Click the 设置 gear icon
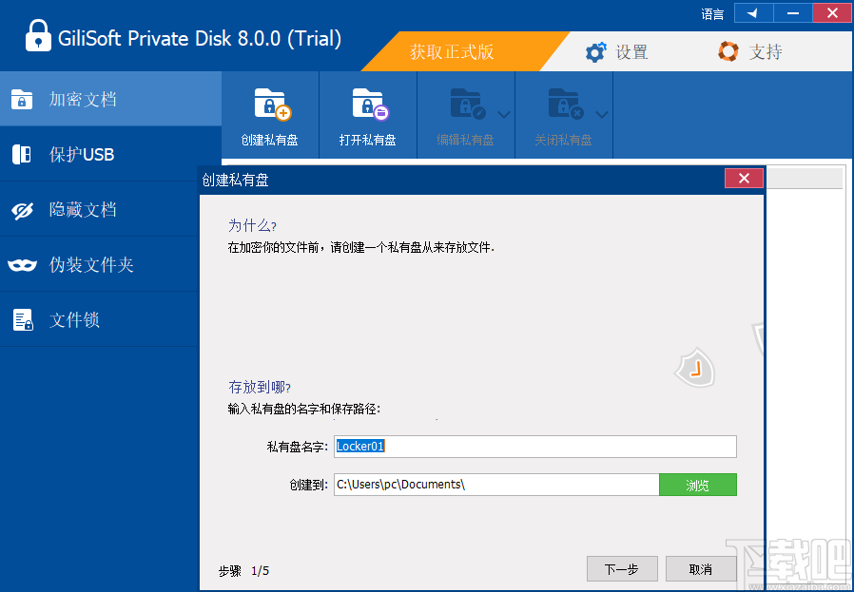The image size is (854, 592). click(x=595, y=51)
